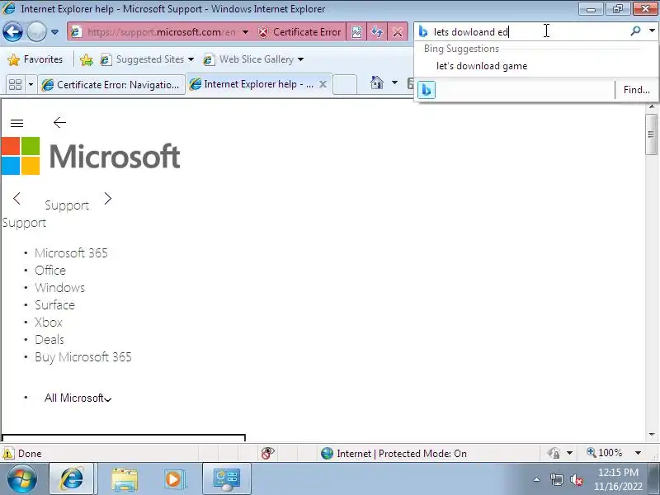The height and width of the screenshot is (495, 660).
Task: Open the tab list dropdown arrow
Action: click(x=31, y=85)
